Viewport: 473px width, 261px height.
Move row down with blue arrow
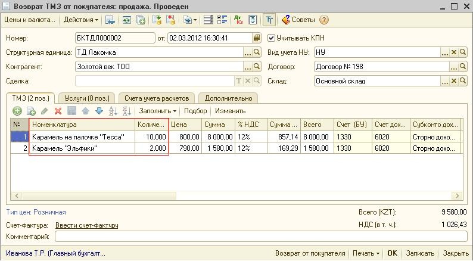click(x=99, y=111)
